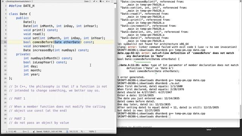Screen dimensions: 242x136
Task: Toggle the lock icon in status bar
Action: pos(34,131)
